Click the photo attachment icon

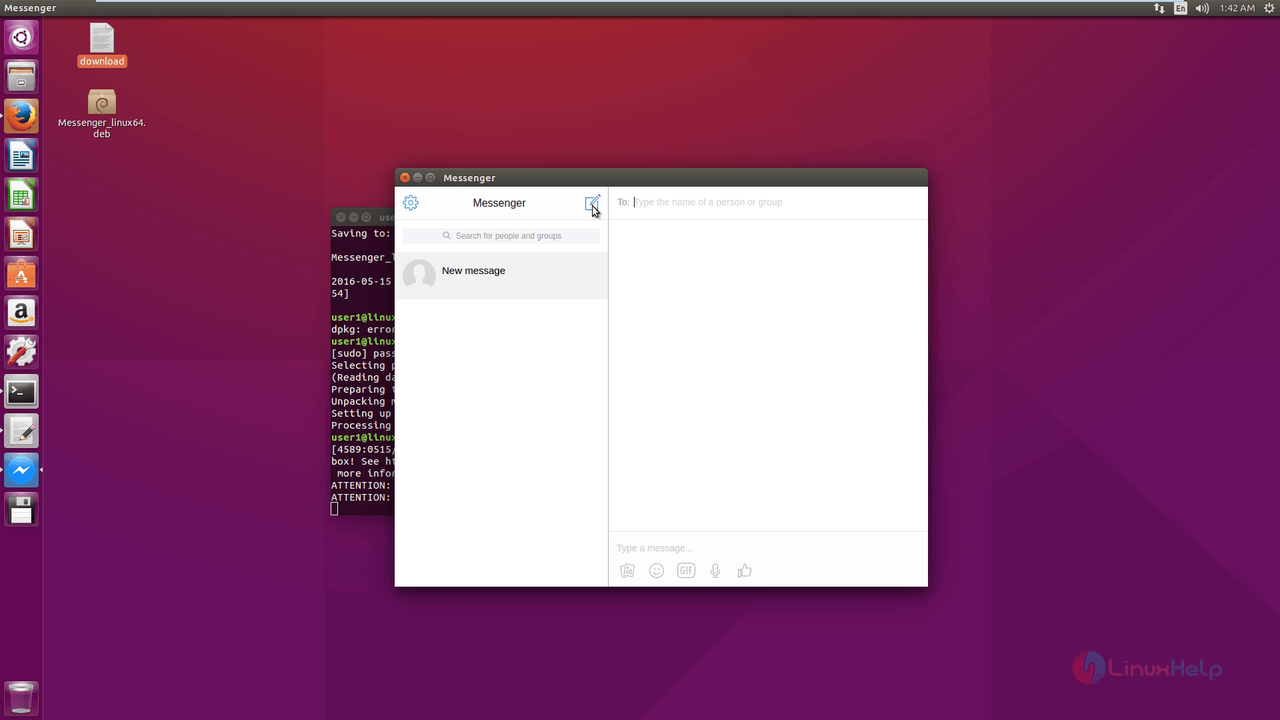point(627,571)
